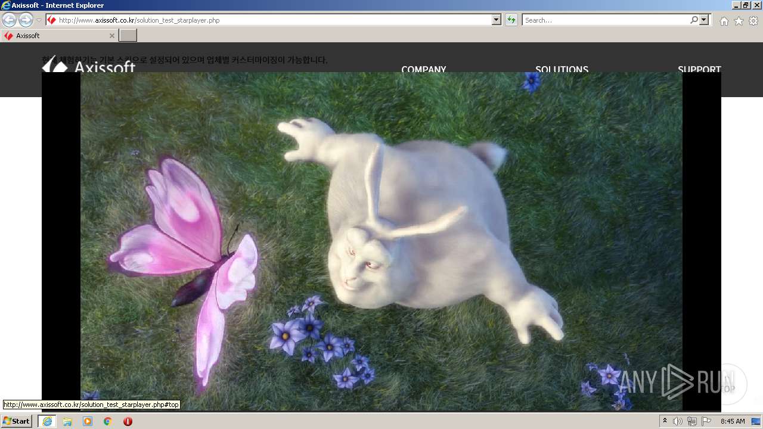
Task: Open the Tools gear icon
Action: click(x=753, y=21)
